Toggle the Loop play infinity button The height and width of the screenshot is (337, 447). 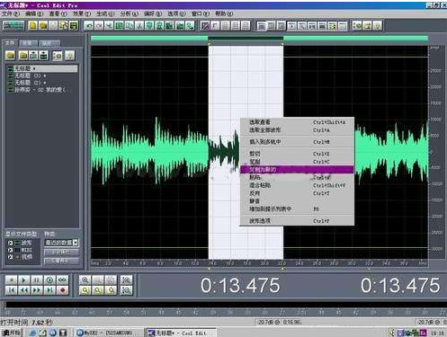click(x=63, y=279)
